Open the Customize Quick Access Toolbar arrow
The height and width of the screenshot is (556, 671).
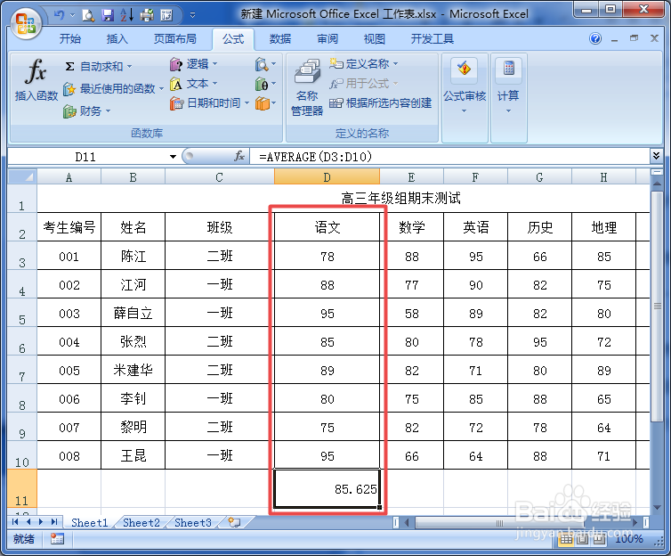(192, 15)
